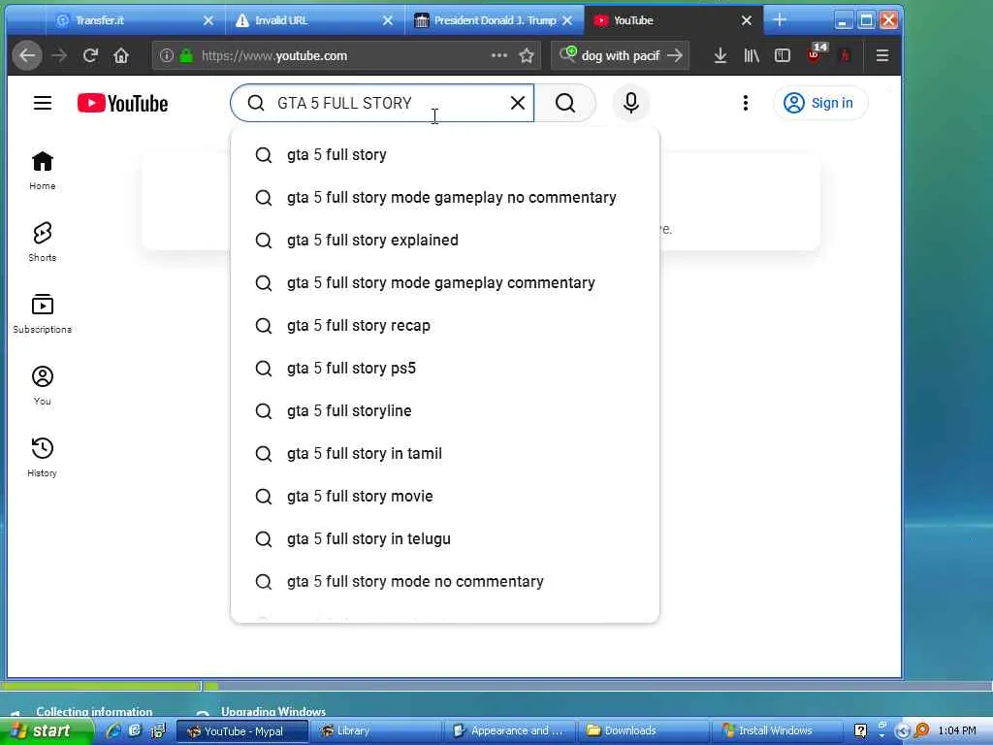Go back with browser back arrow
The height and width of the screenshot is (745, 993).
(x=26, y=55)
